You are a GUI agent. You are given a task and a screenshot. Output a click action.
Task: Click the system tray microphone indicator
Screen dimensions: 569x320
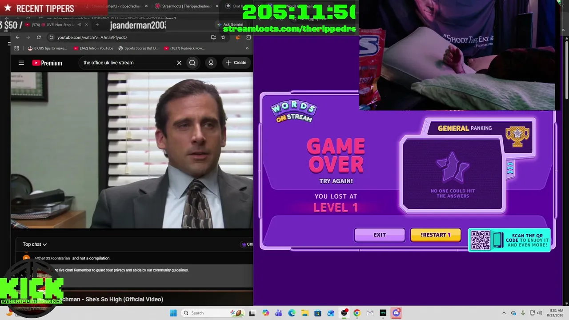click(523, 313)
